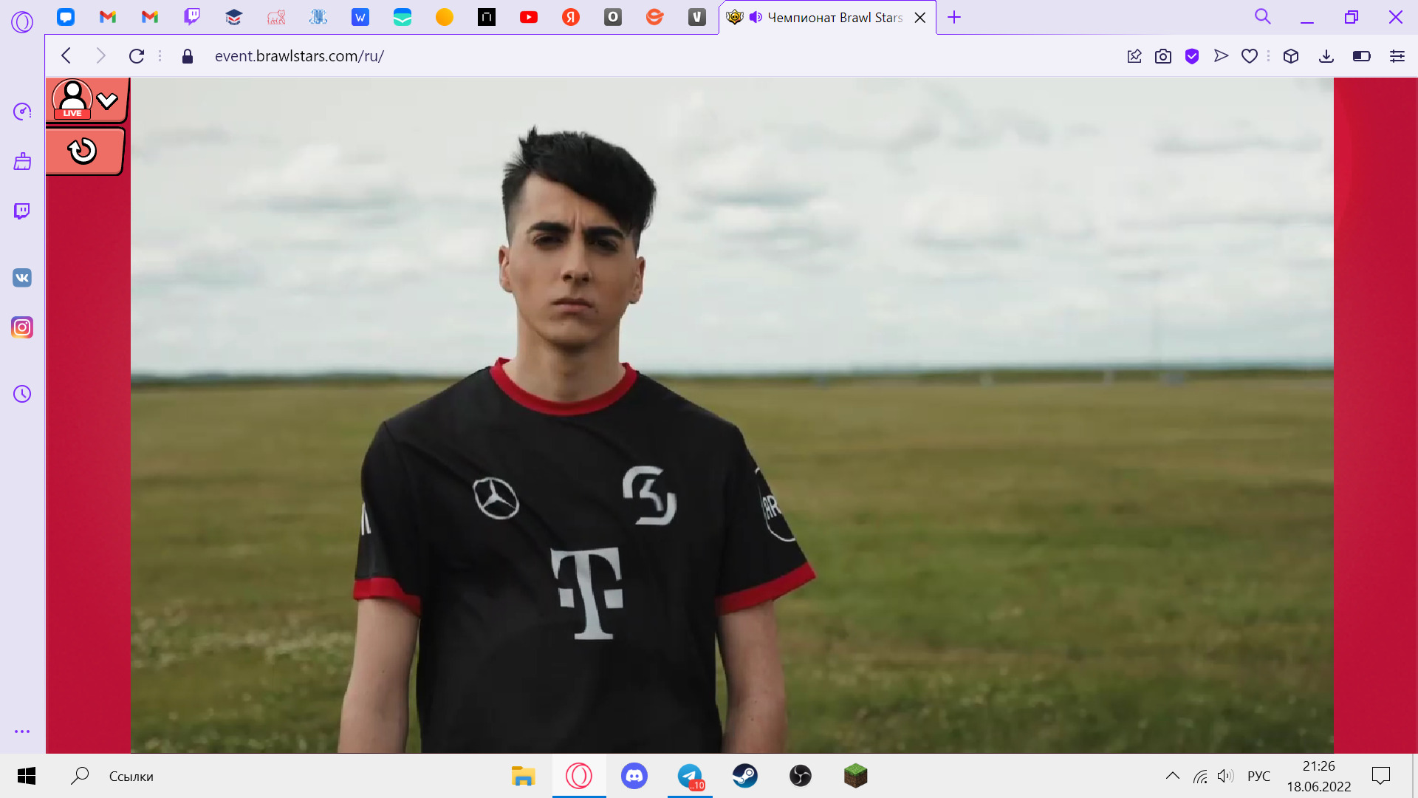
Task: Open History clock icon in sidebar
Action: click(22, 394)
